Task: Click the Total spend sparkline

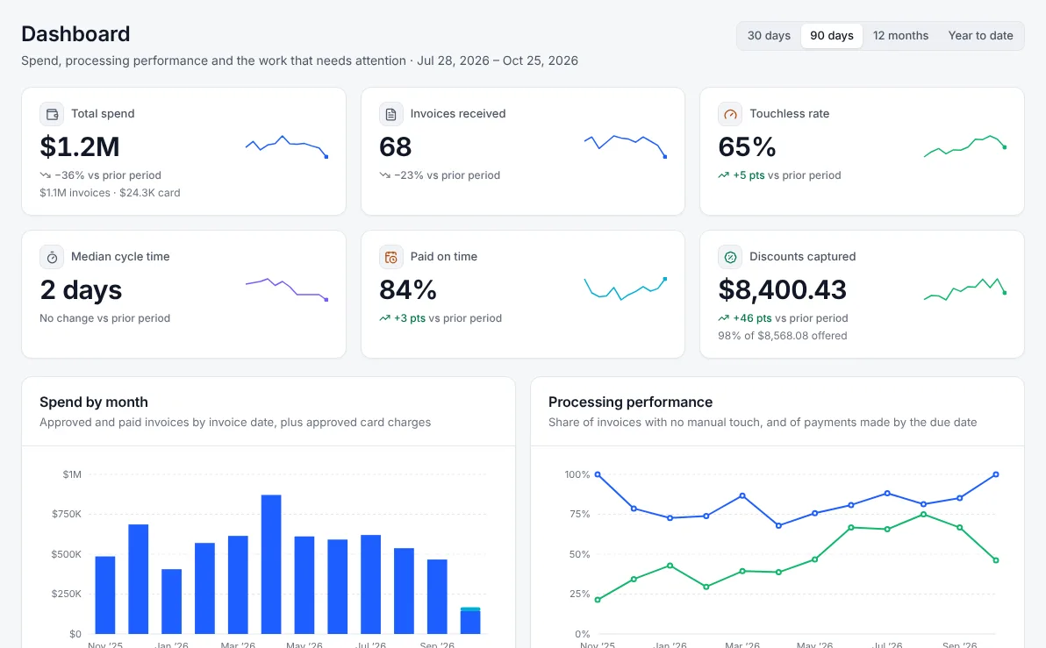Action: (x=287, y=146)
